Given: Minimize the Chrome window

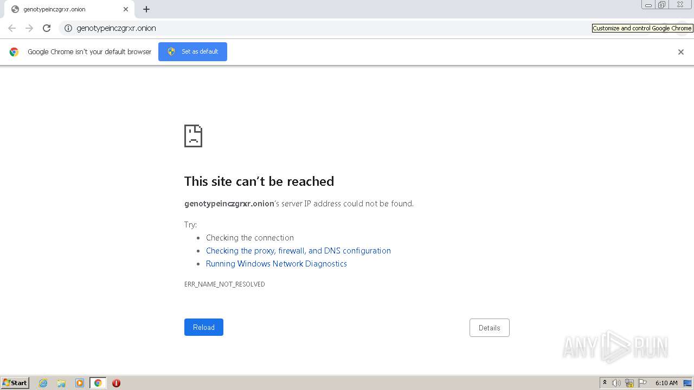Looking at the screenshot, I should pos(648,5).
